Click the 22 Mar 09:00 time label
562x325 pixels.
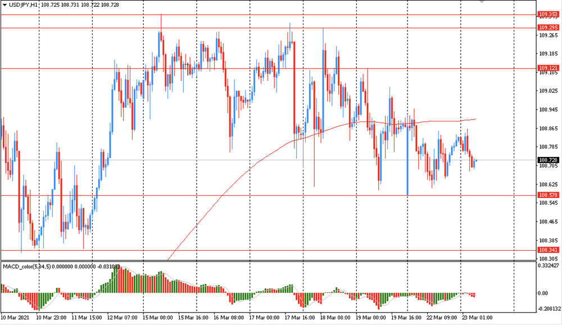pos(442,318)
